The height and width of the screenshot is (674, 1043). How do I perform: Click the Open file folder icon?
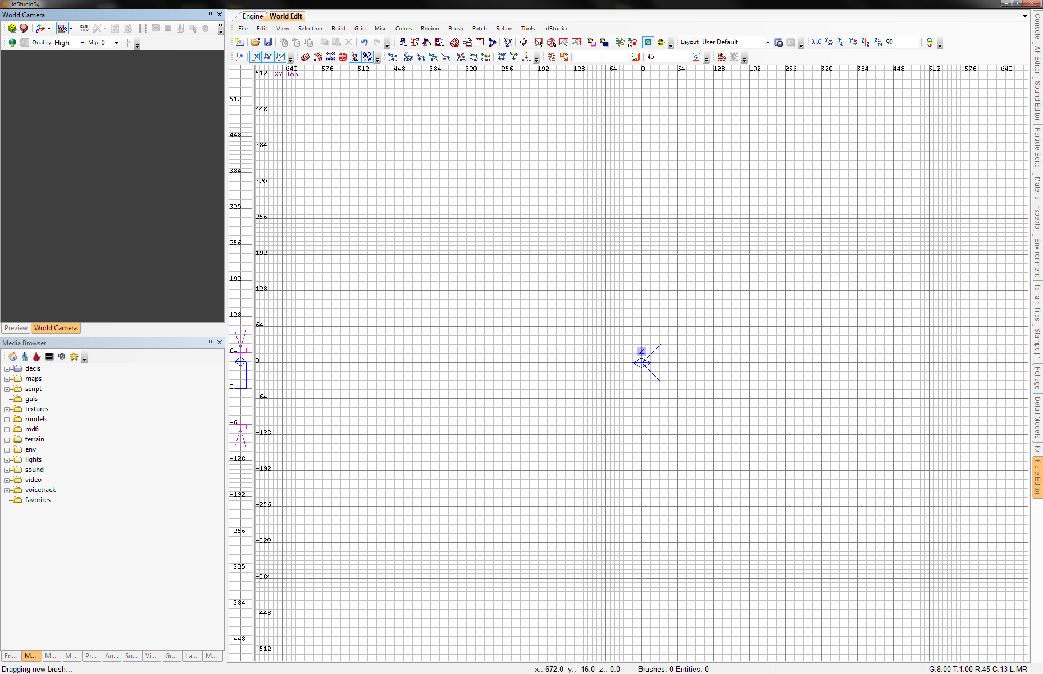pyautogui.click(x=256, y=42)
